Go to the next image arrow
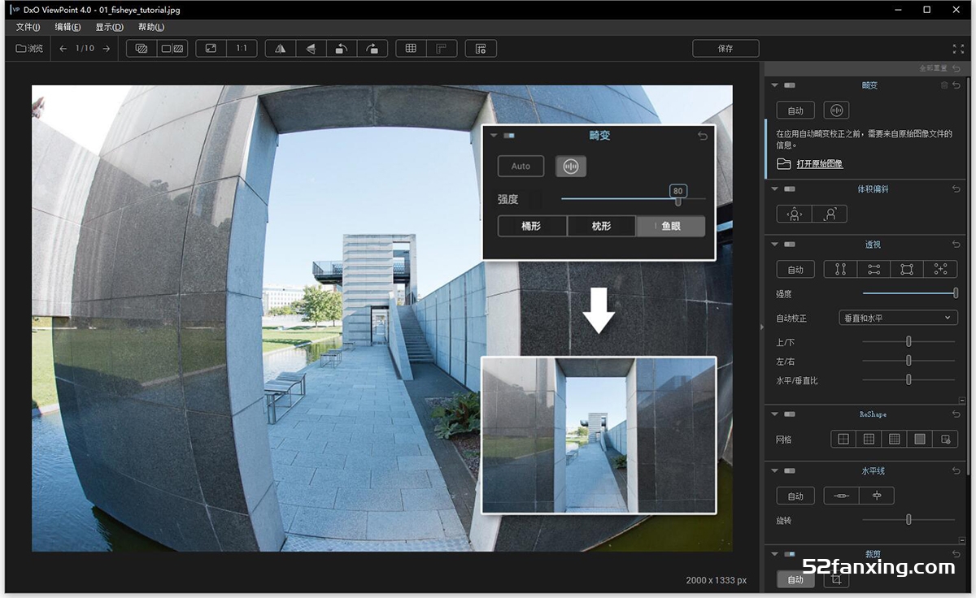 point(106,49)
